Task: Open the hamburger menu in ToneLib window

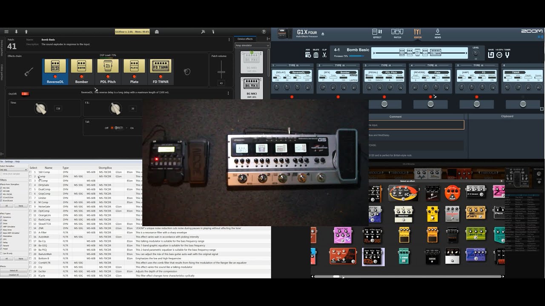Action: tap(6, 31)
